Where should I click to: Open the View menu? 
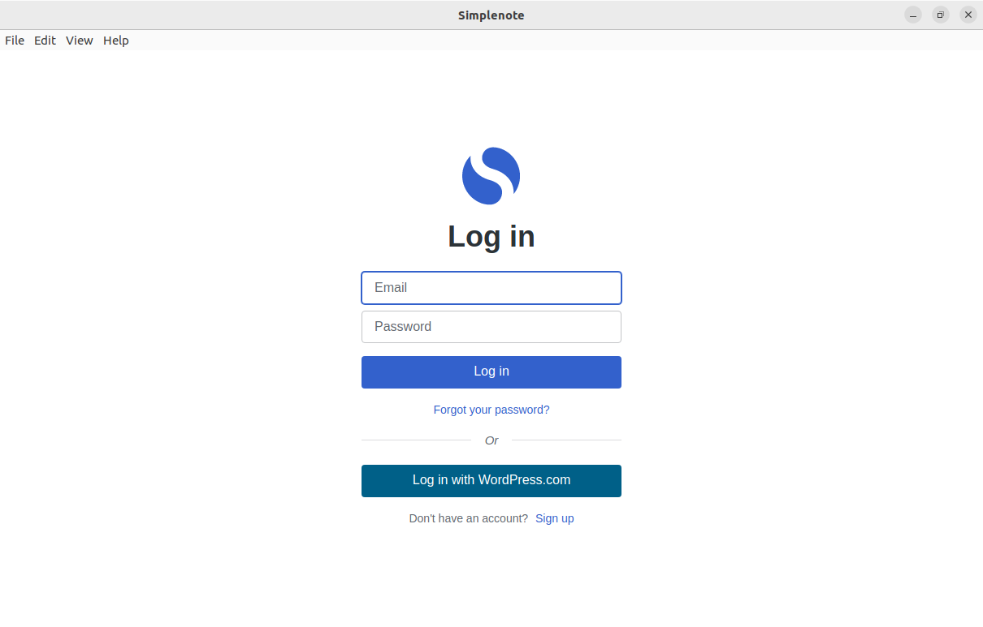[x=80, y=41]
